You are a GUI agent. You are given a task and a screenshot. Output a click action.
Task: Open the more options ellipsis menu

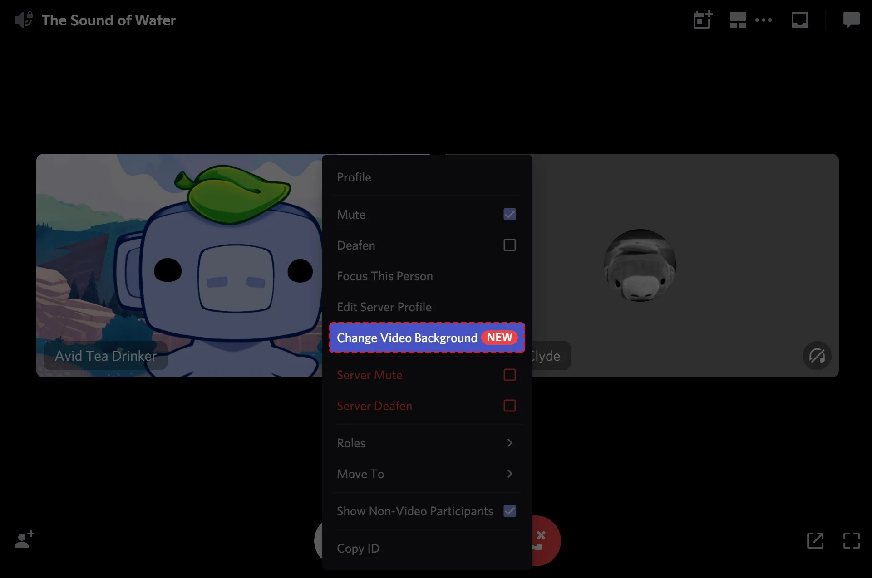click(x=764, y=20)
